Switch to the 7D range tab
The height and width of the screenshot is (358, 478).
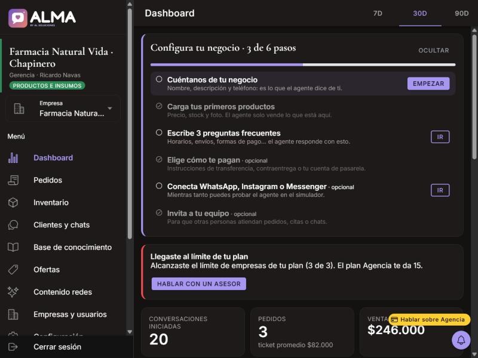coord(378,13)
